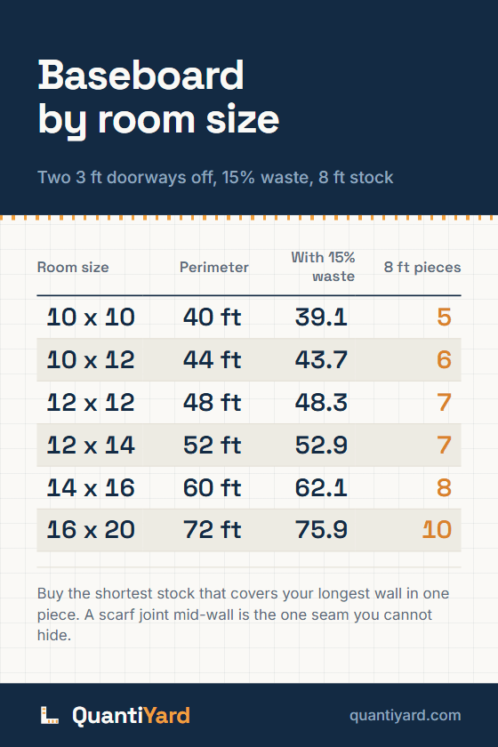Screen dimensions: 498x747
Task: Click the 14 x 16 room size
Action: tap(91, 487)
